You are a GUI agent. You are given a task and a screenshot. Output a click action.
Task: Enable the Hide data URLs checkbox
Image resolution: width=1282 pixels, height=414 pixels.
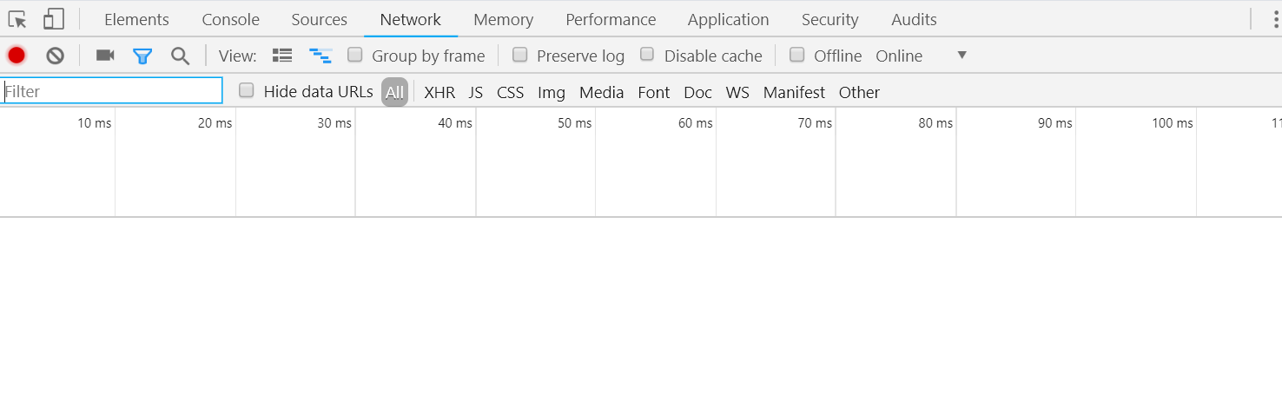point(247,90)
